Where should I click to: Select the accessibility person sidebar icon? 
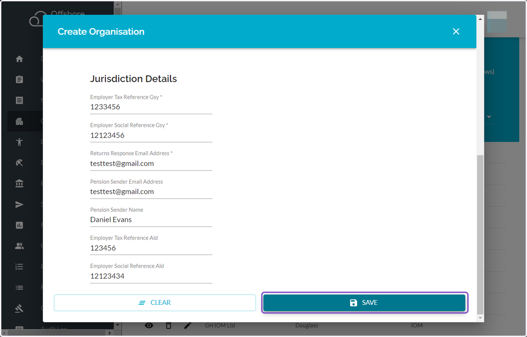click(x=19, y=142)
